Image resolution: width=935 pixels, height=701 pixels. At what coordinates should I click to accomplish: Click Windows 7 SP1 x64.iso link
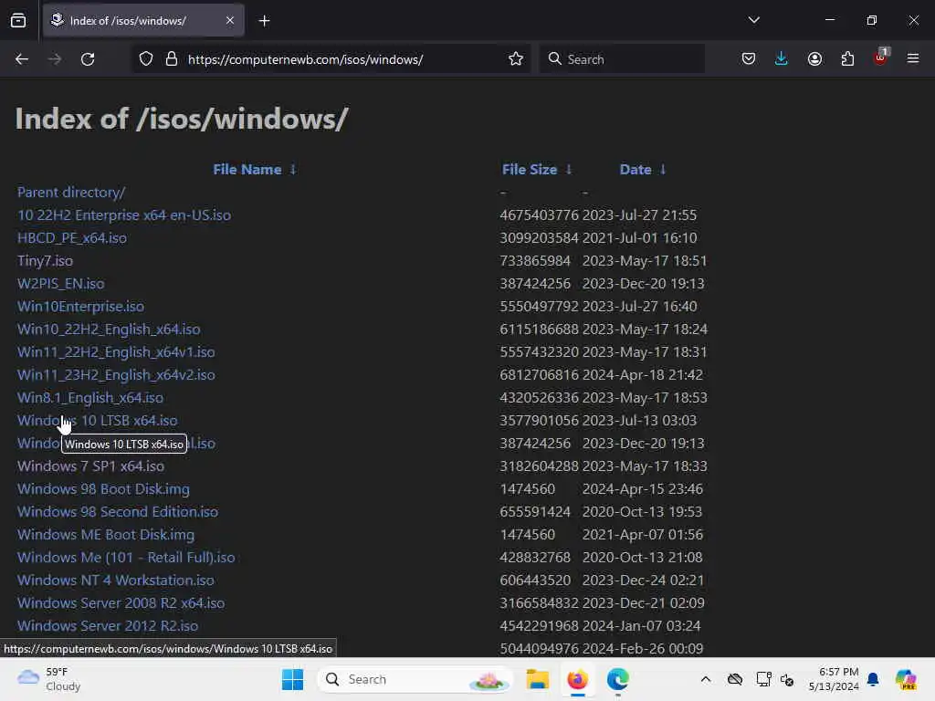(x=90, y=466)
